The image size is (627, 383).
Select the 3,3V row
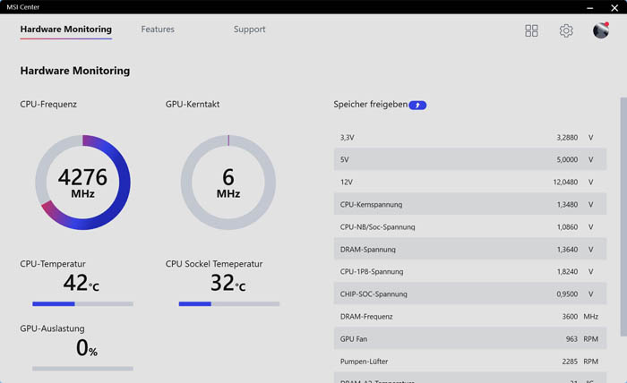[470, 138]
